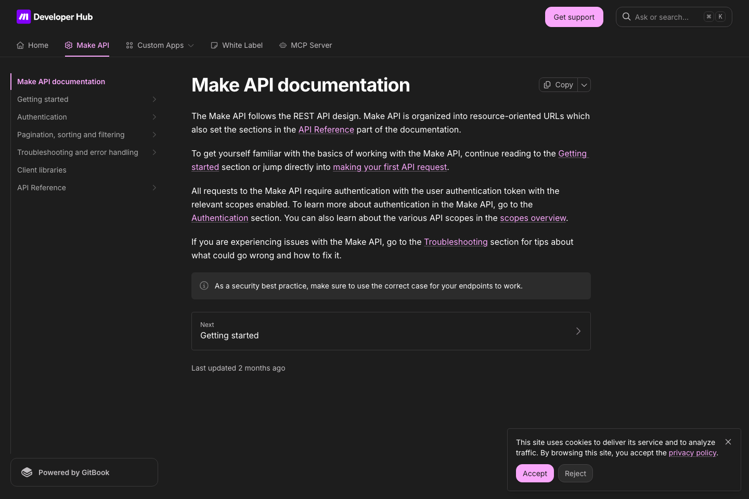
Task: Open the privacy policy link
Action: tap(692, 453)
